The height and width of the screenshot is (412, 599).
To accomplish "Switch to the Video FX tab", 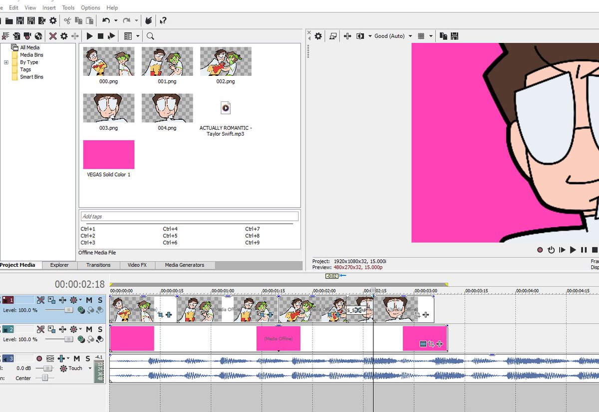I will (137, 265).
